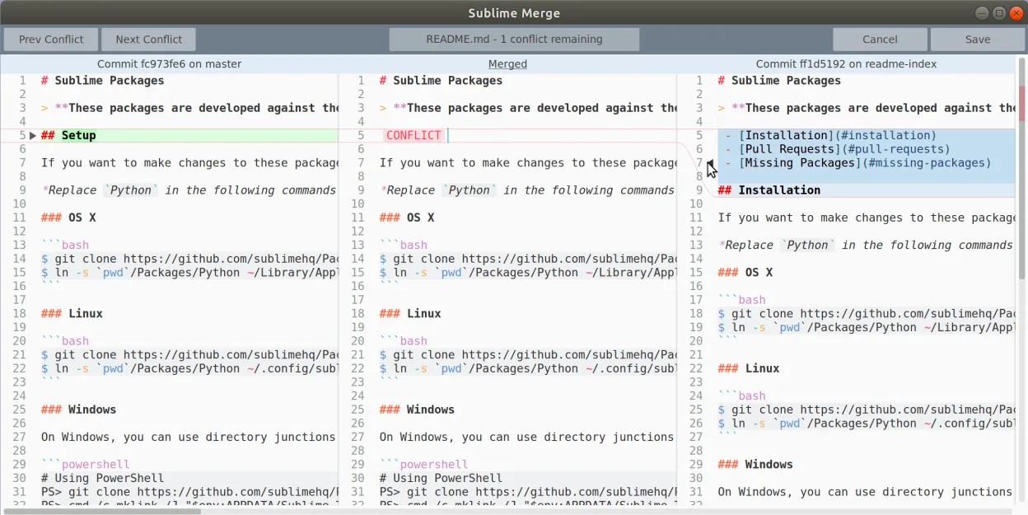Click '### Windows' heading in readme-index pane
Viewport: 1028px width, 515px height.
(x=755, y=465)
